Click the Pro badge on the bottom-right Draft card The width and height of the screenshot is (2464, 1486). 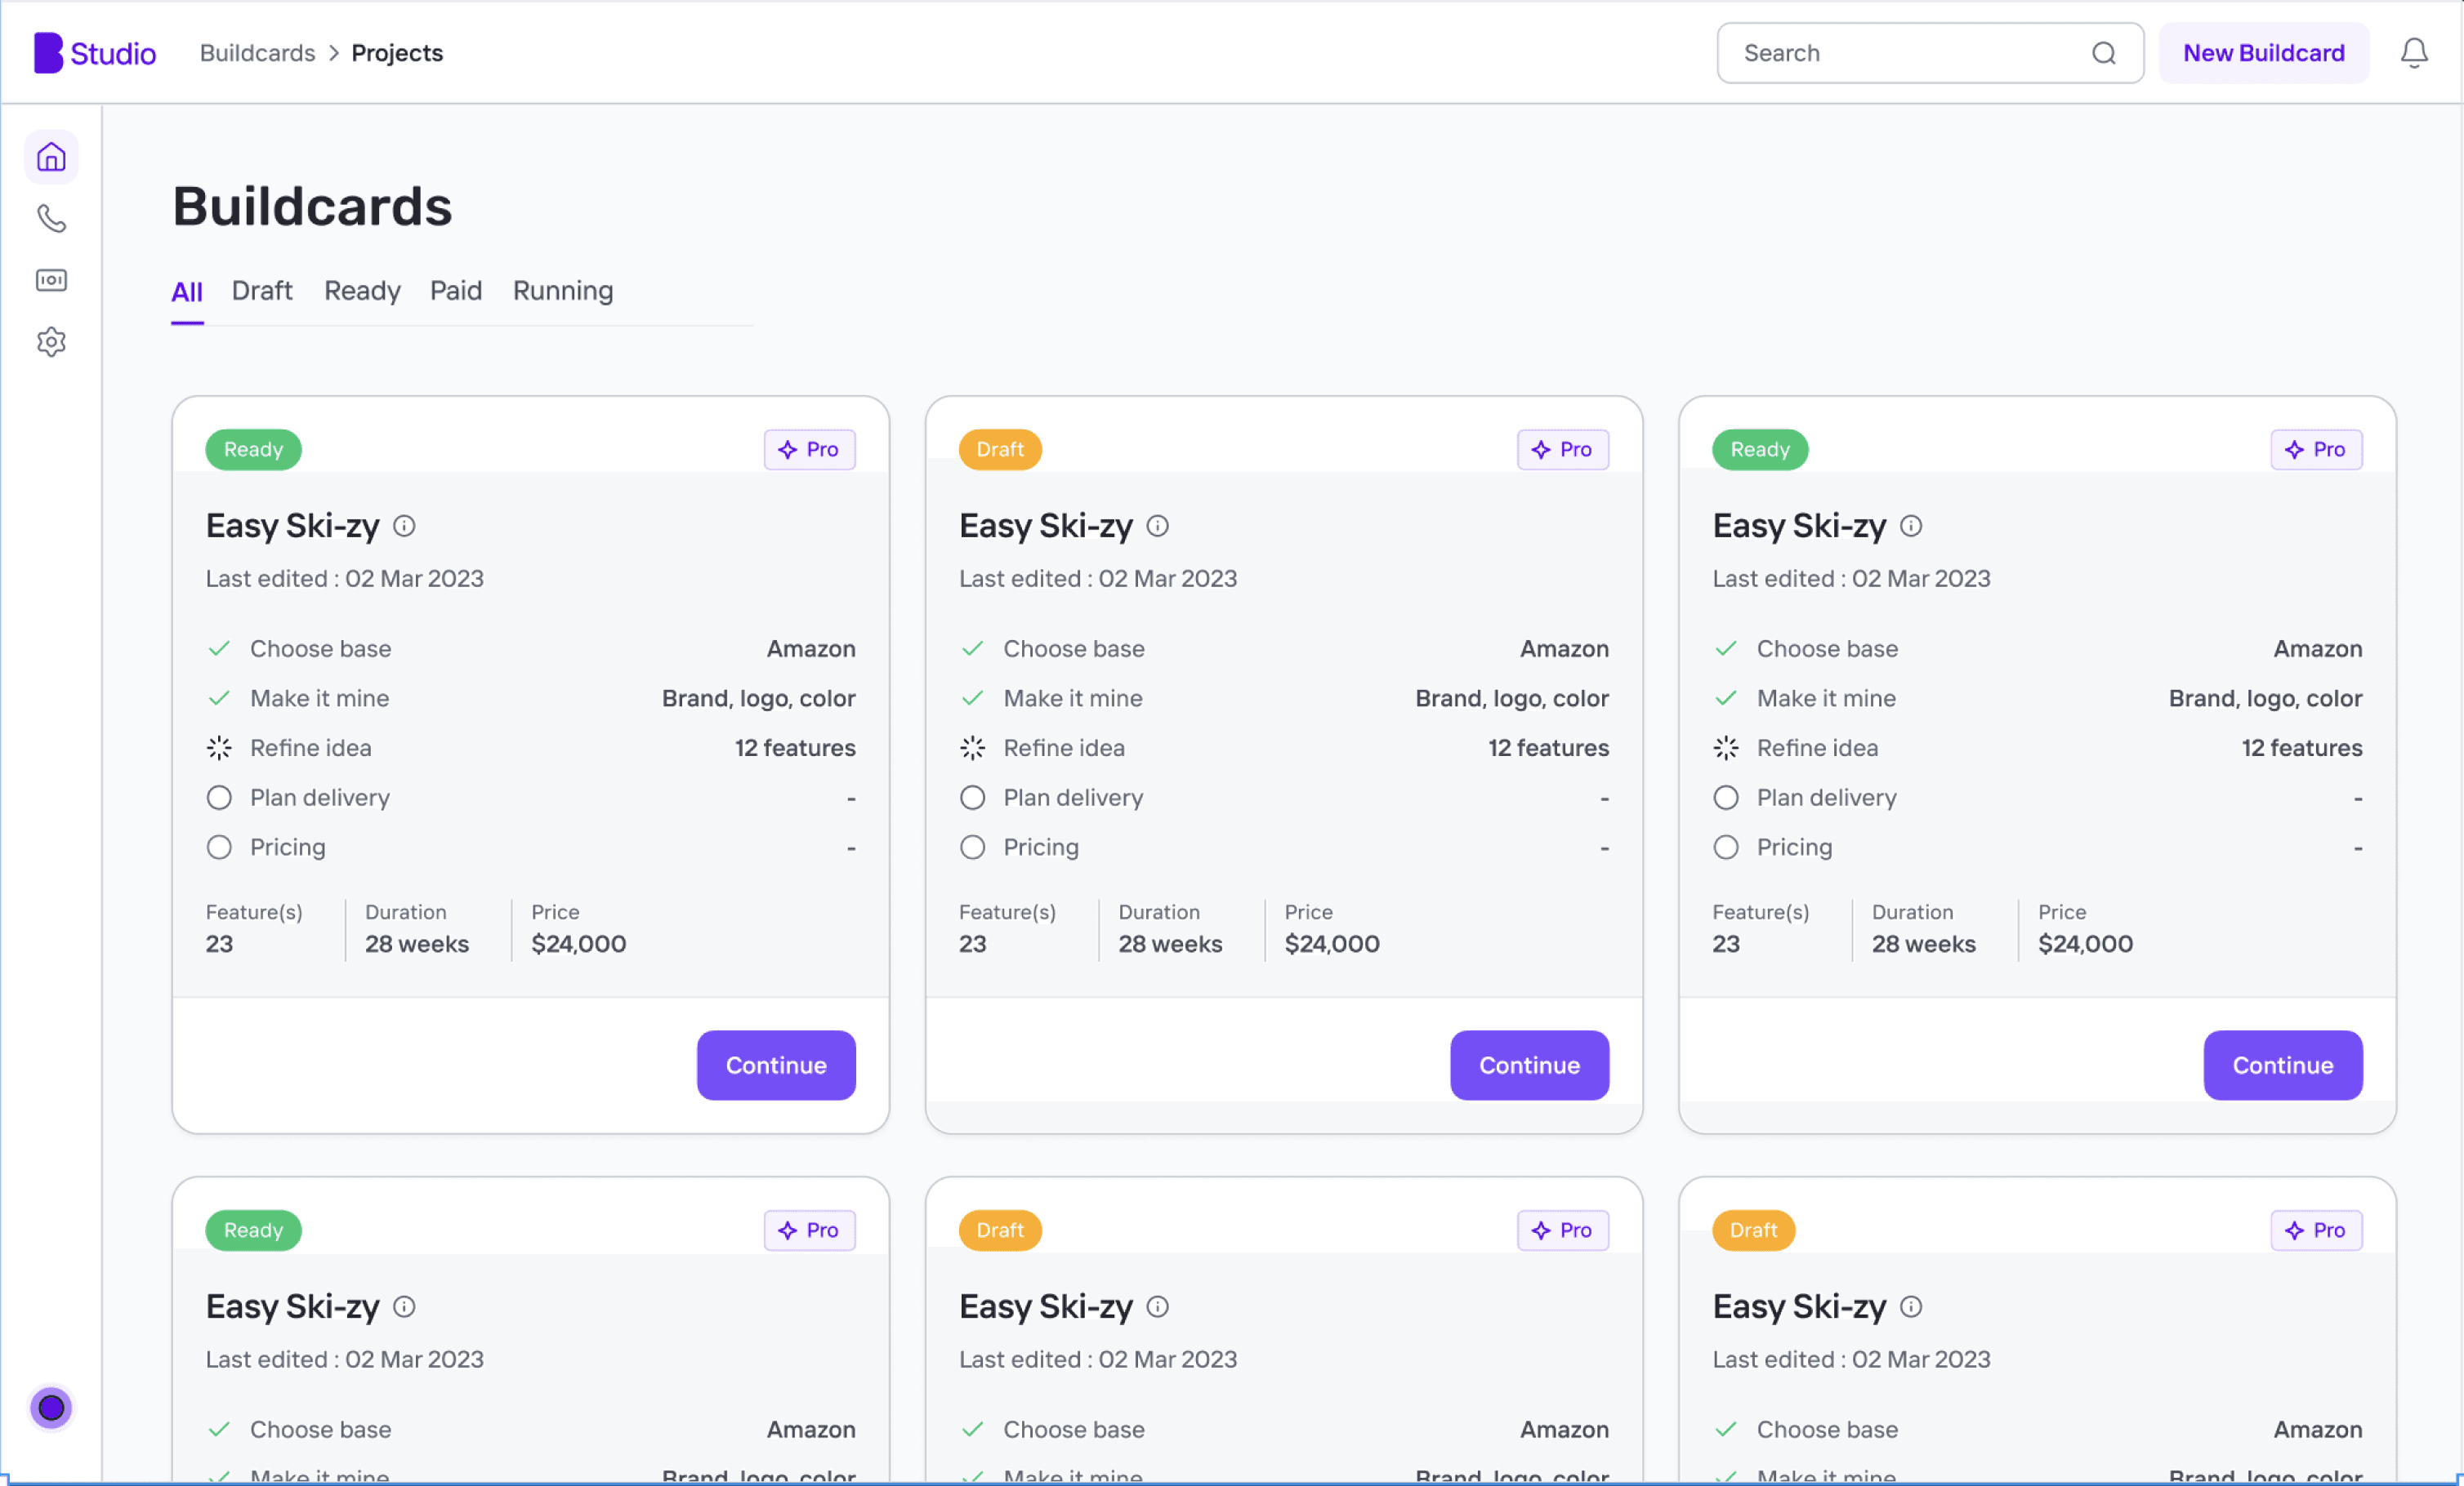point(2315,1230)
